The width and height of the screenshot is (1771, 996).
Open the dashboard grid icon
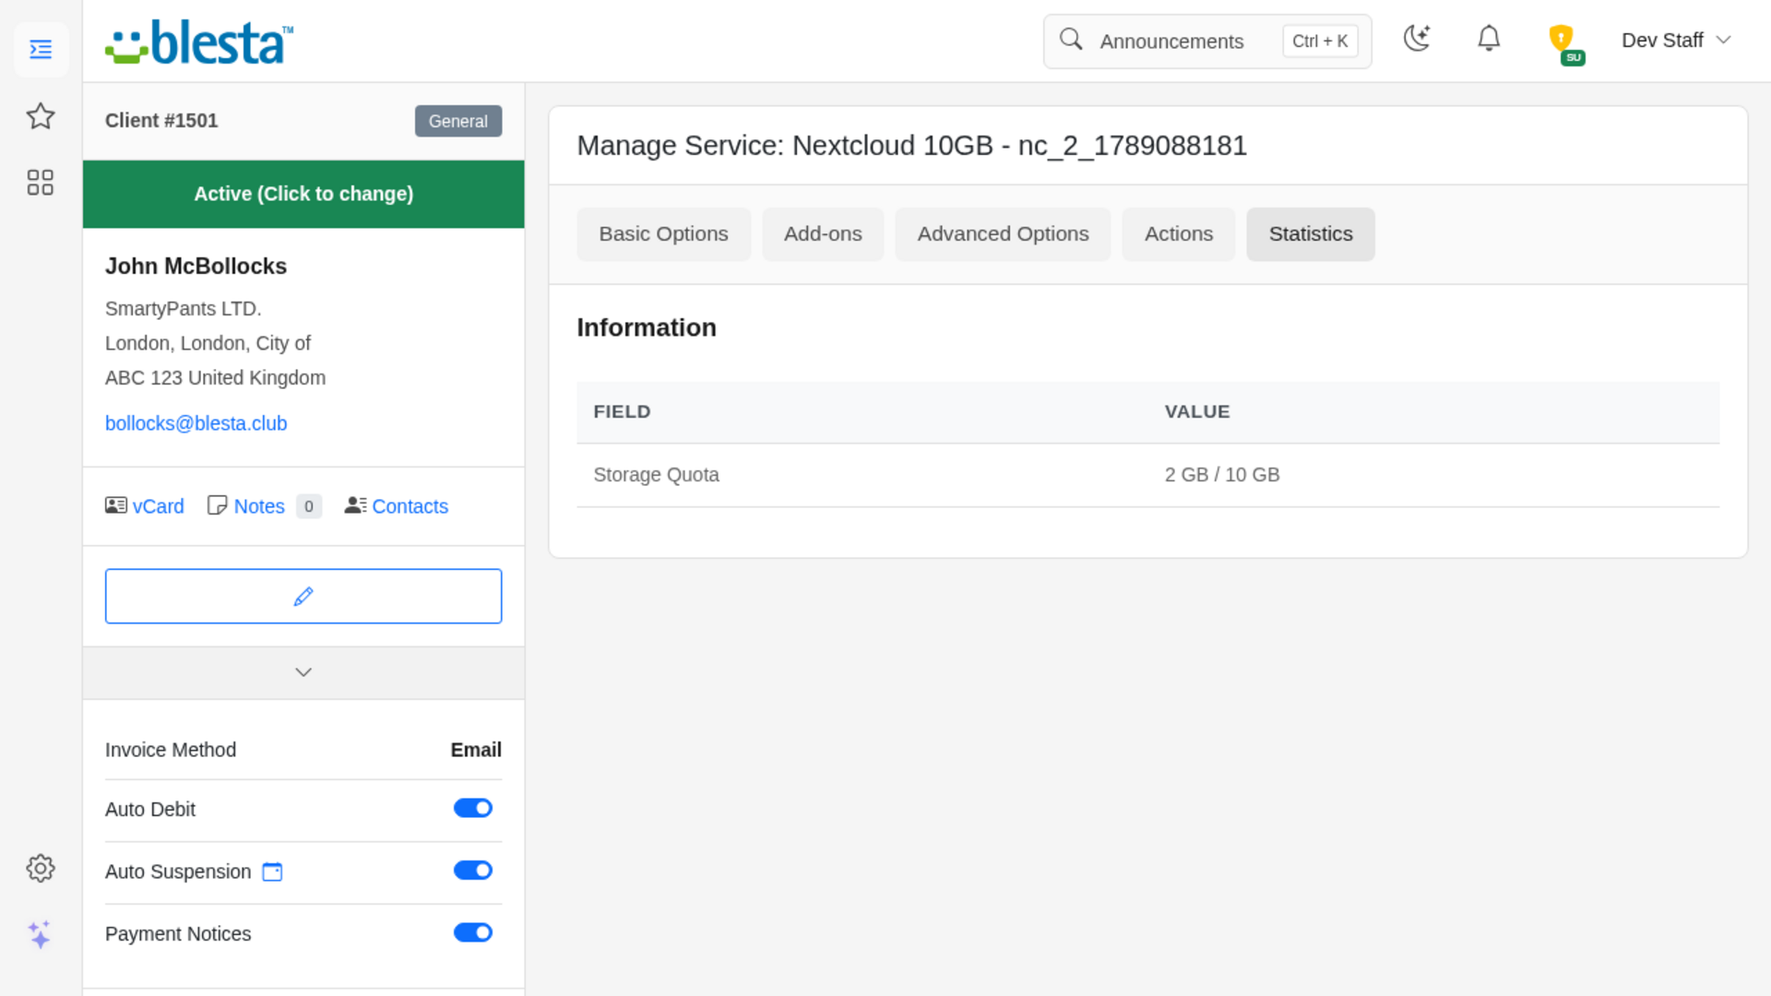pos(41,183)
